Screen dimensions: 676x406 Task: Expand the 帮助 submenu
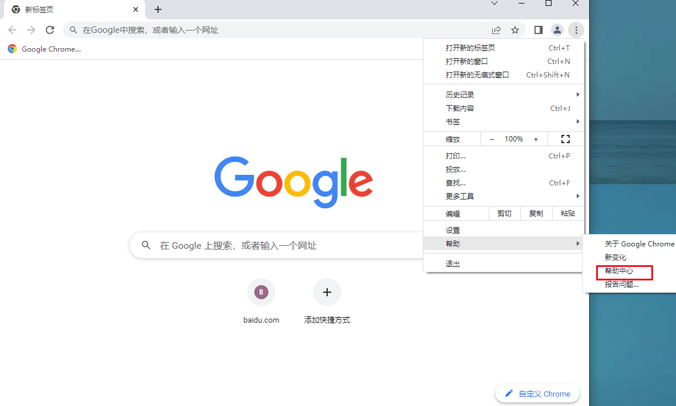click(503, 243)
